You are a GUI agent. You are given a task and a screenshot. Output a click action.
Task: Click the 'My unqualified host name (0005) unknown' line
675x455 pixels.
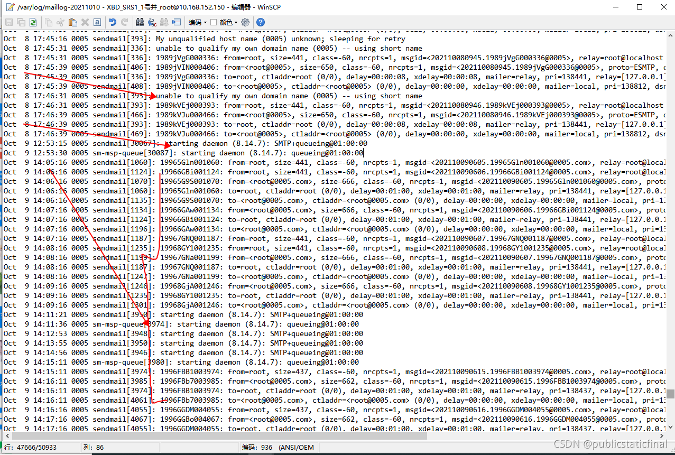205,39
